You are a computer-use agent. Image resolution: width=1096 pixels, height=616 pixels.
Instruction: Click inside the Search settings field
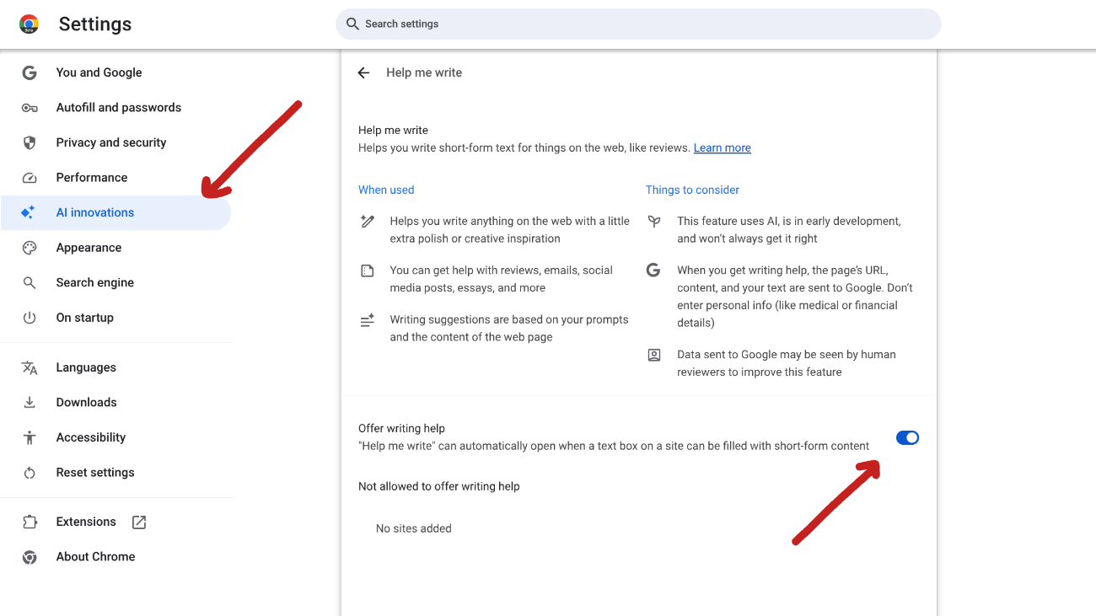click(x=590, y=24)
